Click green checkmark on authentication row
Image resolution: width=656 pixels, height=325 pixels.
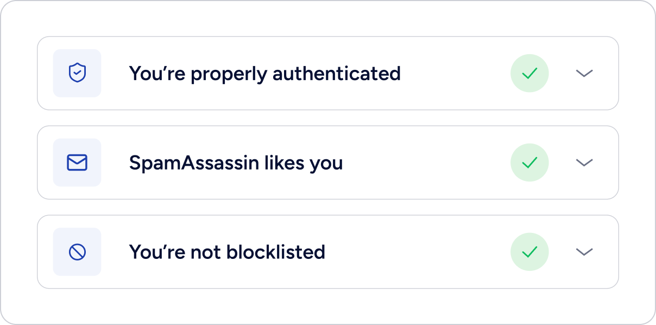pyautogui.click(x=529, y=73)
